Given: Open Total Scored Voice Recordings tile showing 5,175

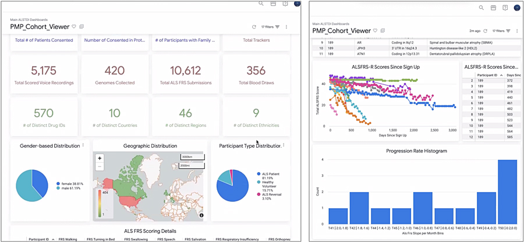Looking at the screenshot, I should tap(44, 74).
